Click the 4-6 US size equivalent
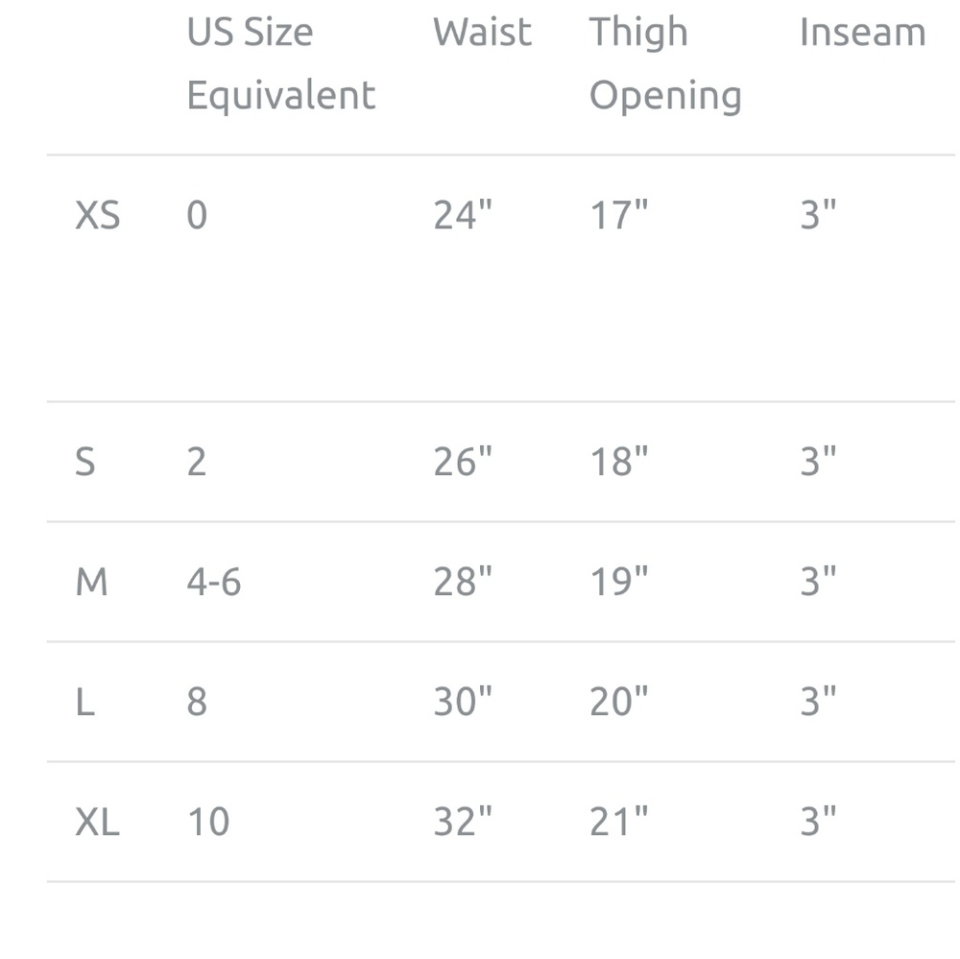 (x=214, y=582)
